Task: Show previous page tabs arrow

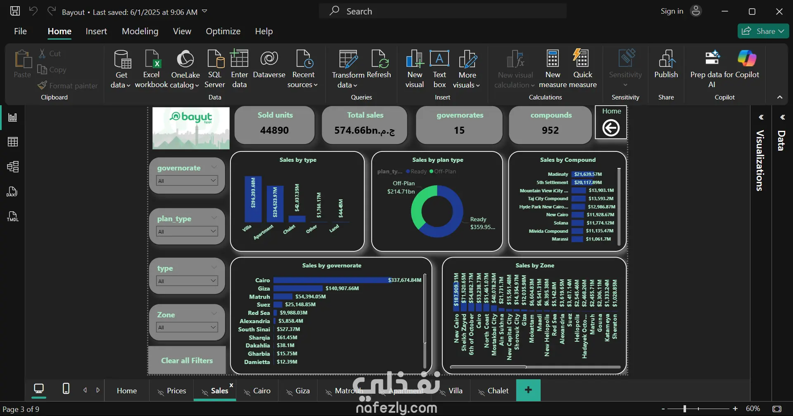Action: coord(85,390)
